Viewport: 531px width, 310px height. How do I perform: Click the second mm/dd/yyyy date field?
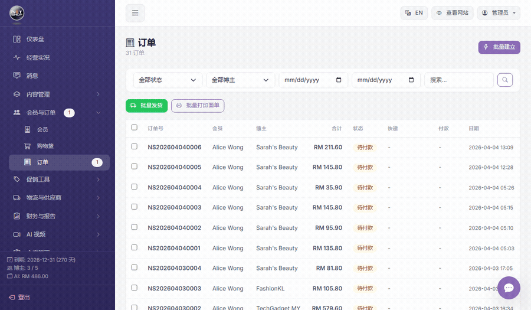click(x=386, y=80)
